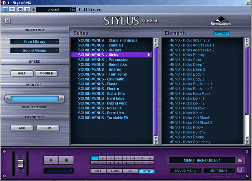Toggle the Write automation W button
This screenshot has width=252, height=181.
(27, 9)
